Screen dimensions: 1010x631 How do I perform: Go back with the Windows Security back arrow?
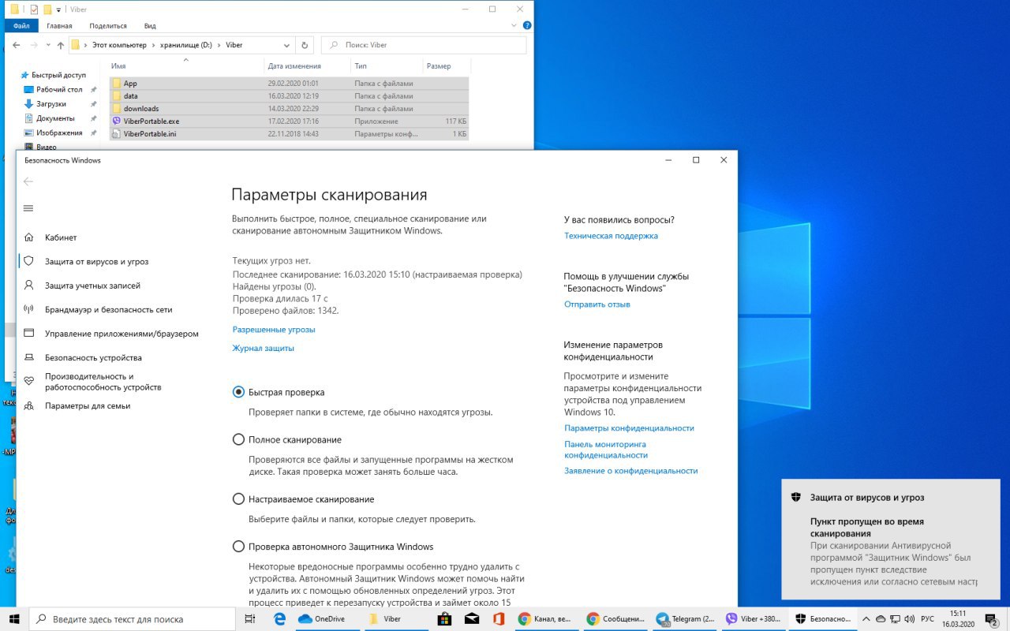pos(28,181)
